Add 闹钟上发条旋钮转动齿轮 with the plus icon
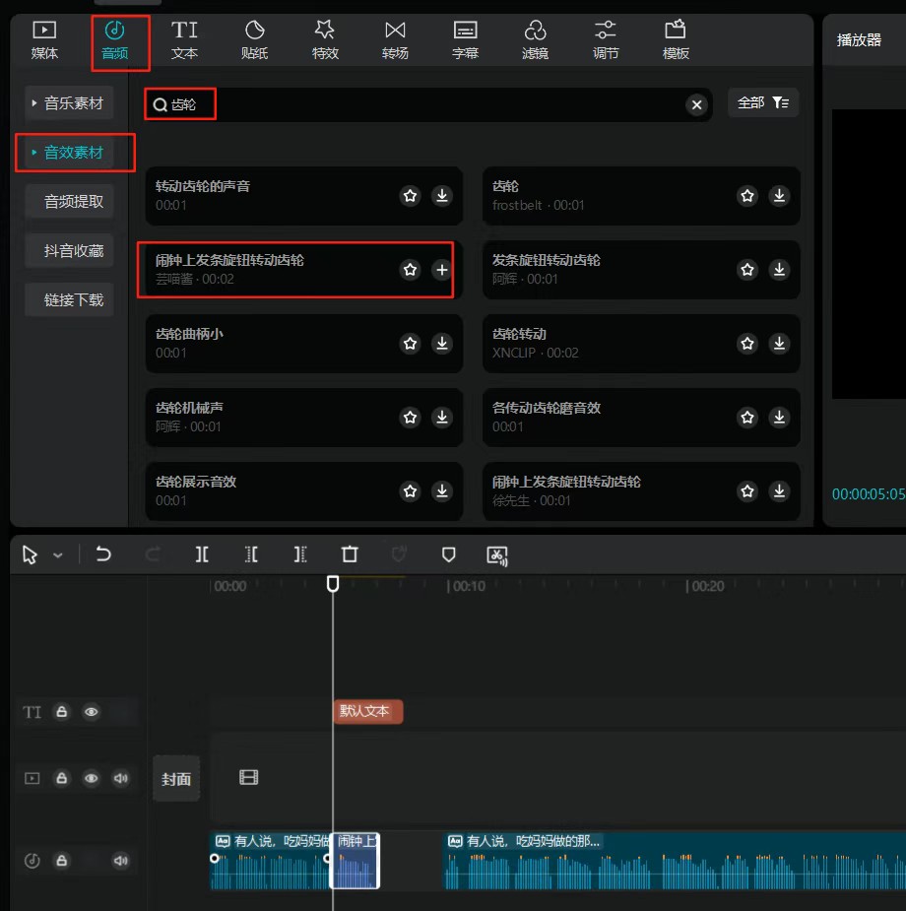This screenshot has height=911, width=906. 442,270
